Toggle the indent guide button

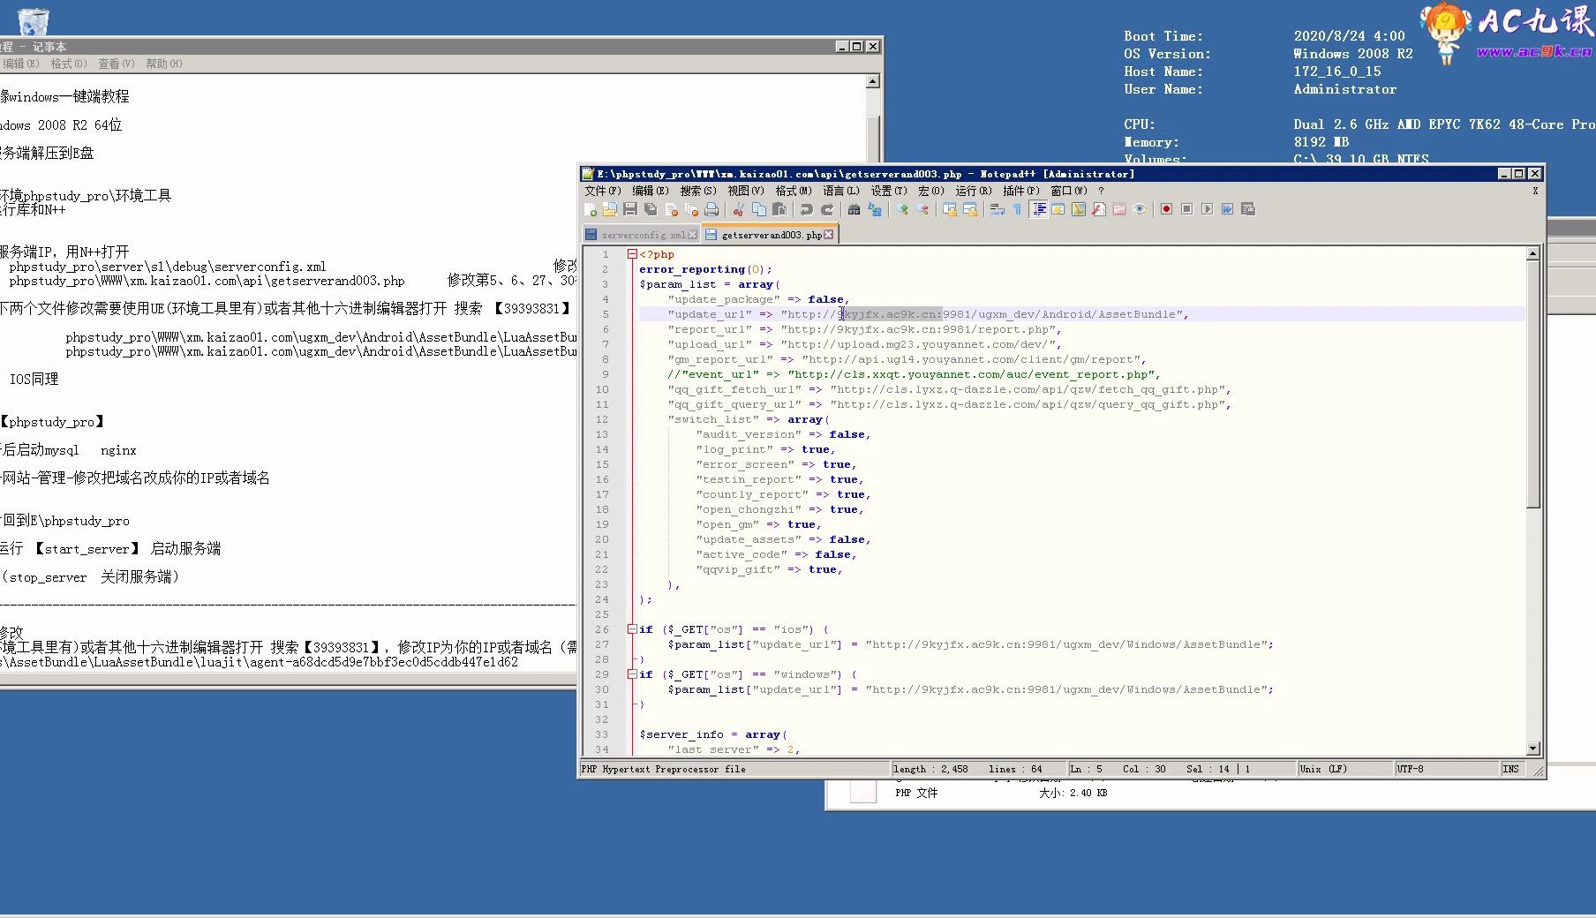click(1038, 209)
